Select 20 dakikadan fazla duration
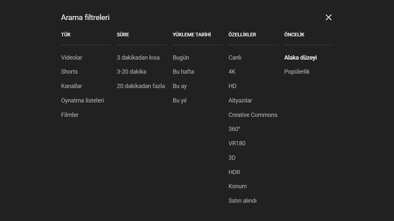394x221 pixels. click(x=141, y=86)
